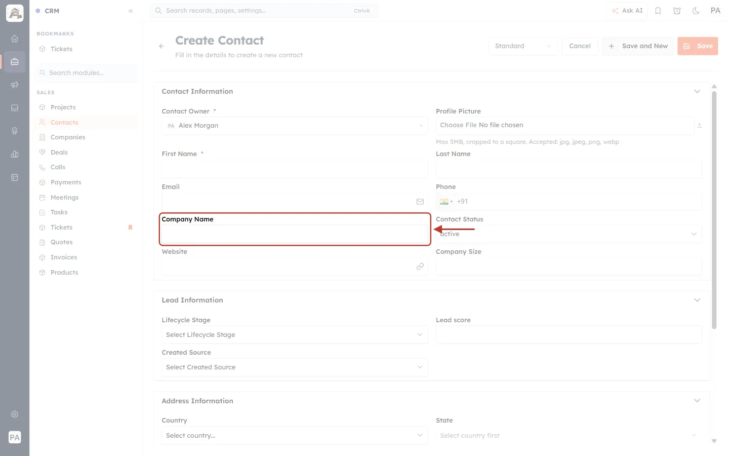Screen dimensions: 729x456
Task: Click the Save button
Action: [x=698, y=46]
